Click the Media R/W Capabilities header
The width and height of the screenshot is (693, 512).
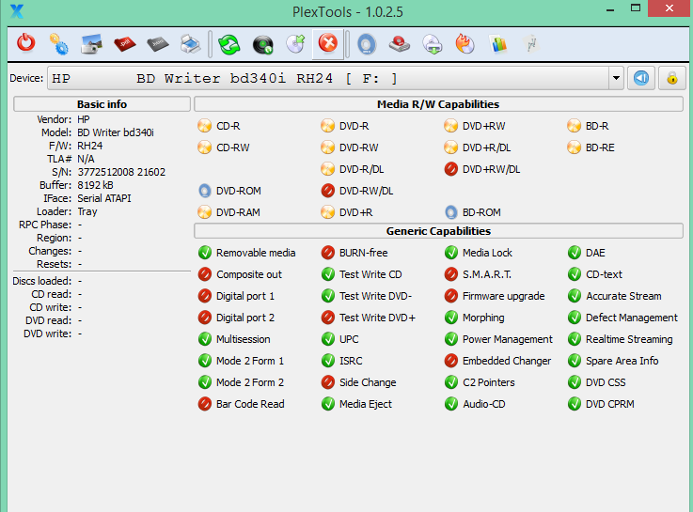[x=438, y=104]
